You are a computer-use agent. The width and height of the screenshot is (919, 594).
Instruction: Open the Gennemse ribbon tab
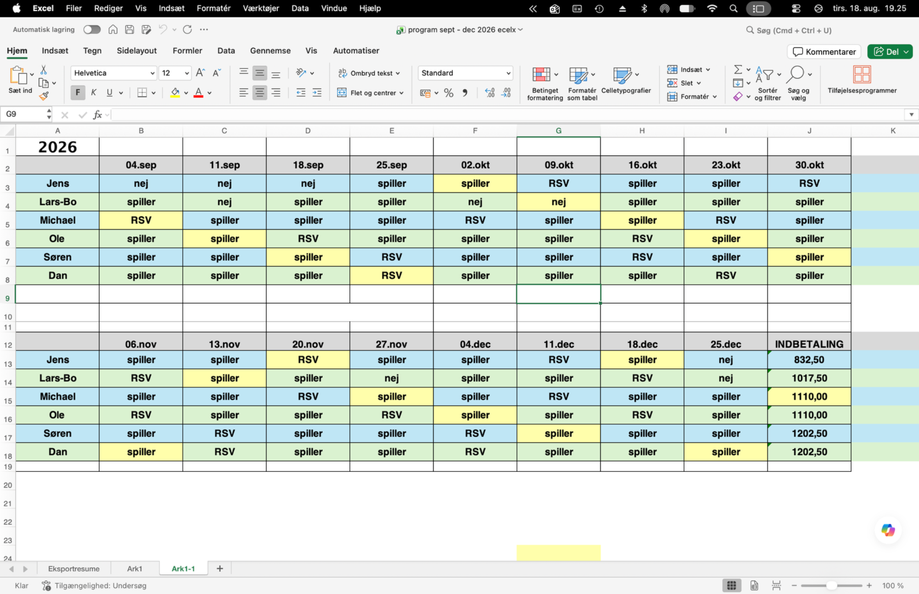point(270,51)
